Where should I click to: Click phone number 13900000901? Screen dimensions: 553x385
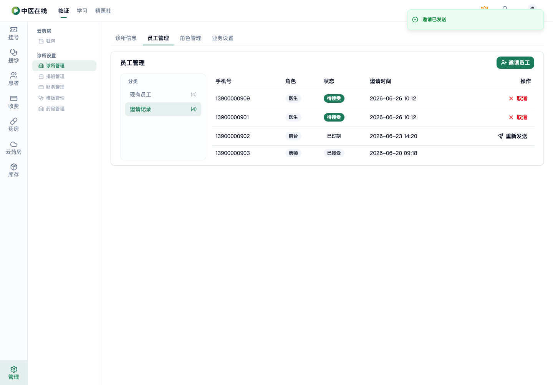click(x=232, y=117)
